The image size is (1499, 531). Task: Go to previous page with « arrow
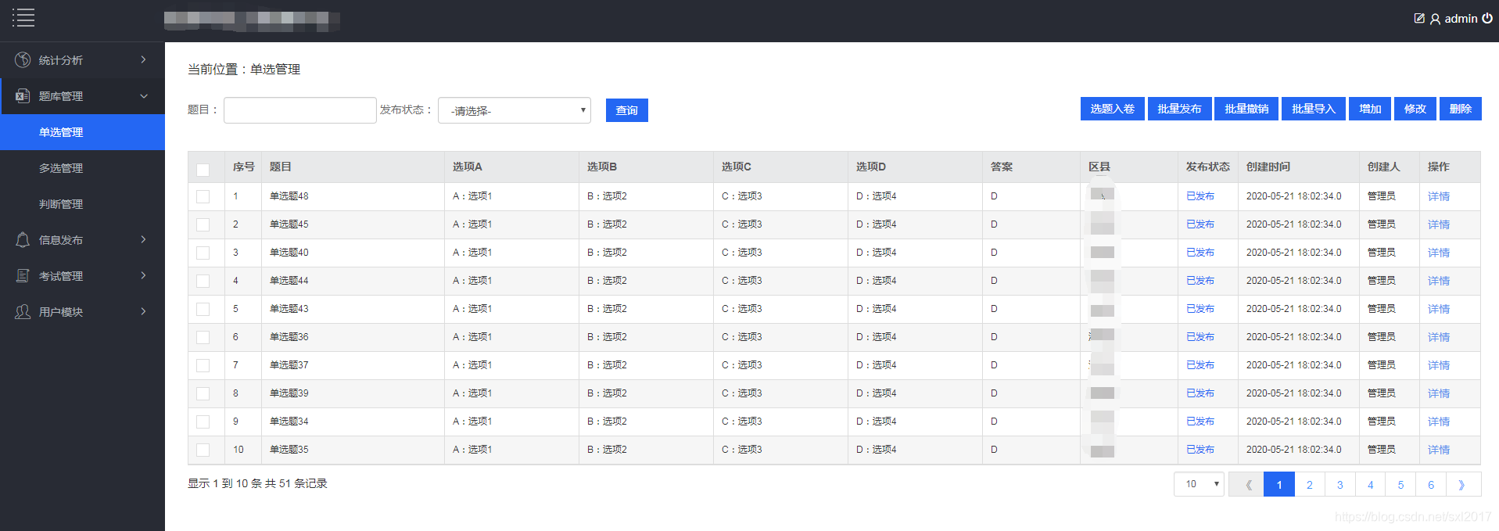tap(1246, 485)
